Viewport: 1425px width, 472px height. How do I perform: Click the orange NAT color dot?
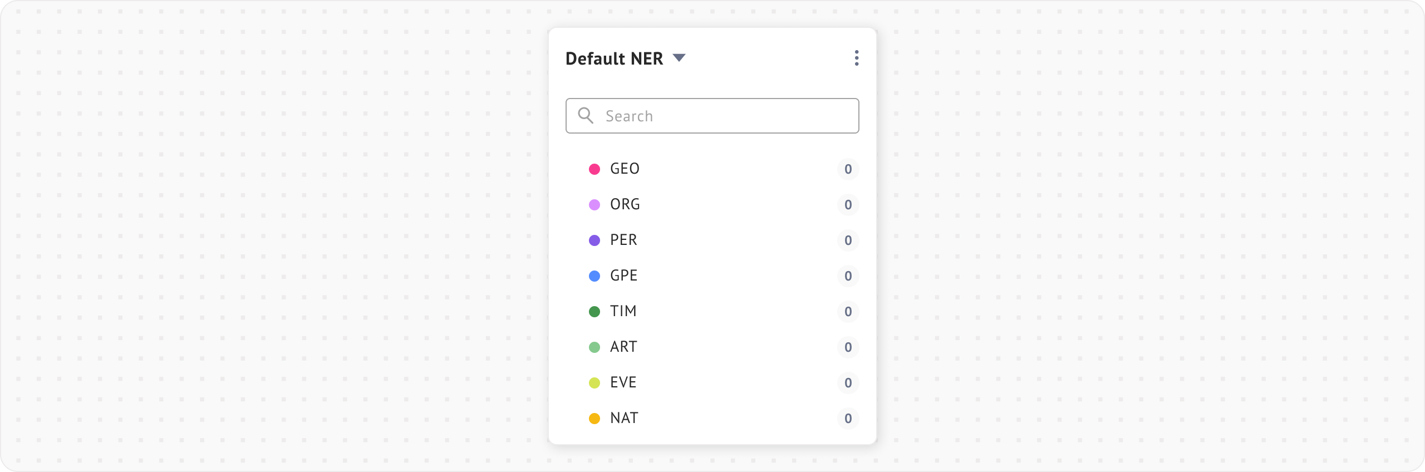594,419
